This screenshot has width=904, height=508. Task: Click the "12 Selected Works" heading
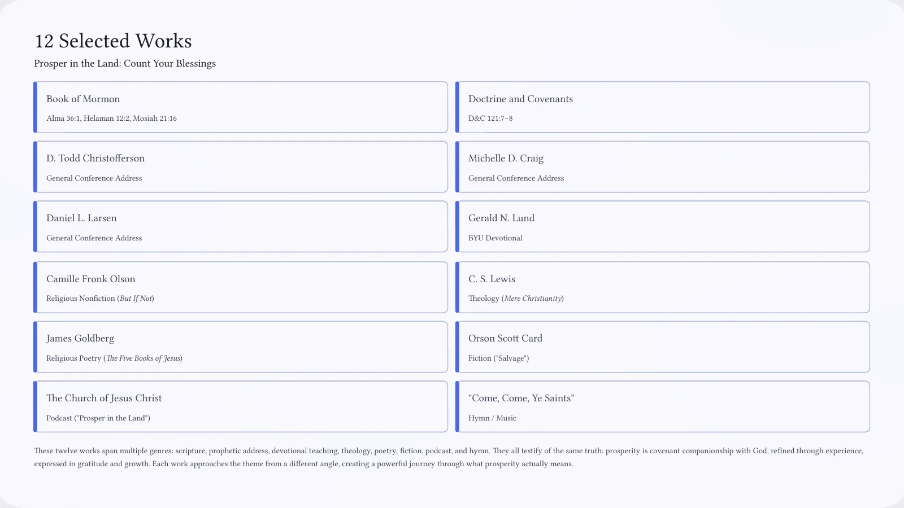click(x=113, y=41)
